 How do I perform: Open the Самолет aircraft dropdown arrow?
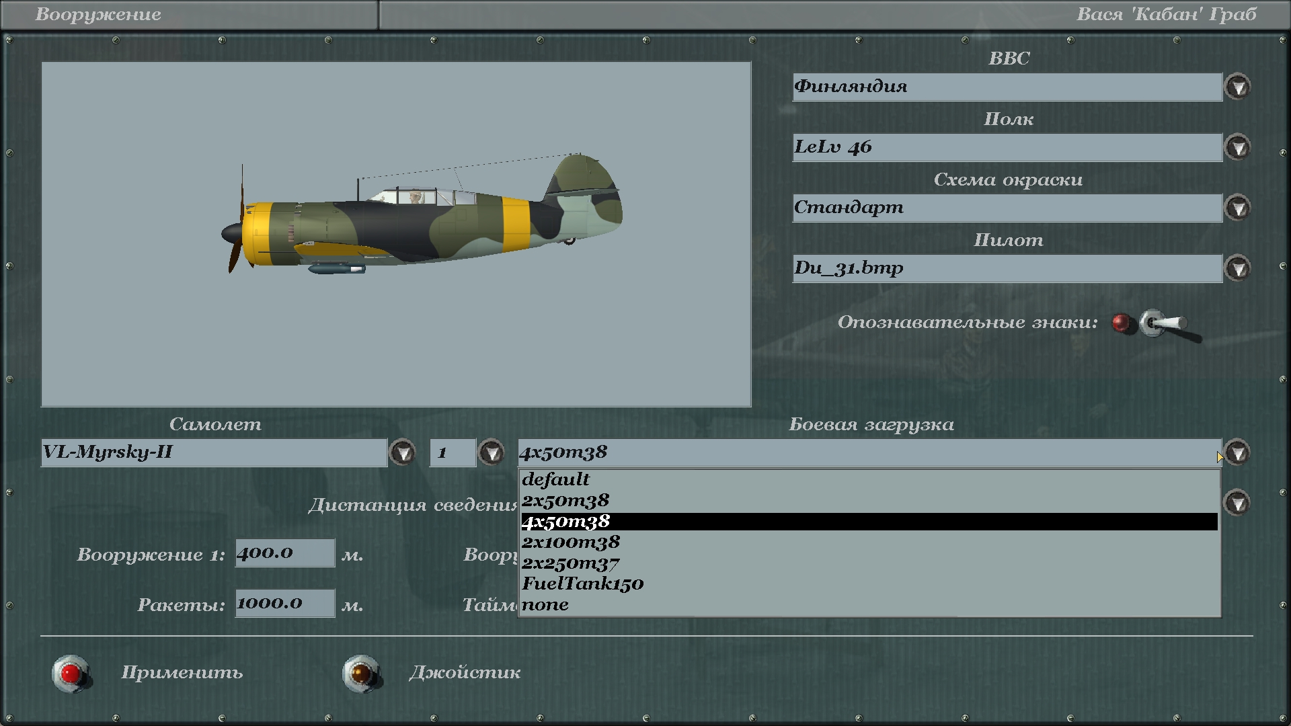pyautogui.click(x=403, y=453)
